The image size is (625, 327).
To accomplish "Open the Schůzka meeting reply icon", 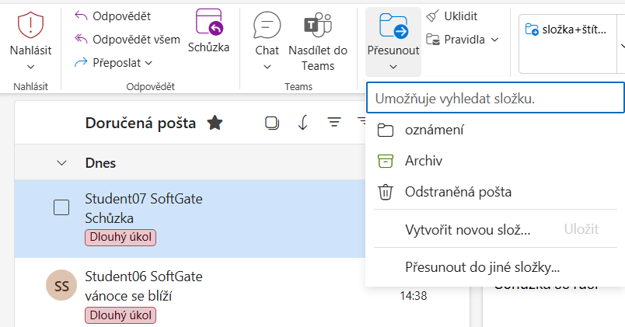I will pos(208,23).
